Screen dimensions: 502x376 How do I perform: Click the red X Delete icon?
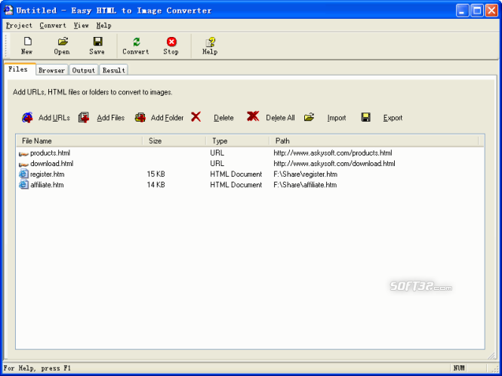point(196,117)
